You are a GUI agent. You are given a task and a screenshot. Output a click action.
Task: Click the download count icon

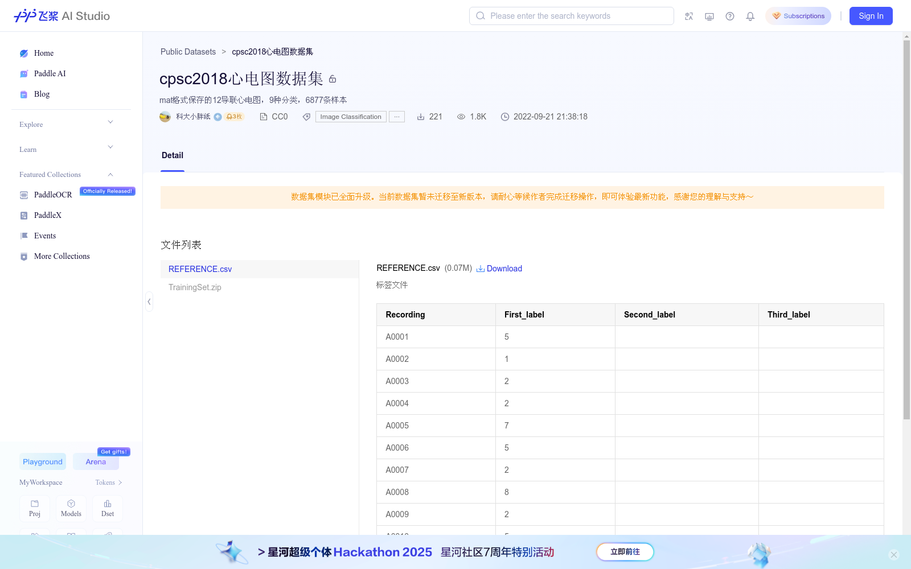click(x=421, y=117)
